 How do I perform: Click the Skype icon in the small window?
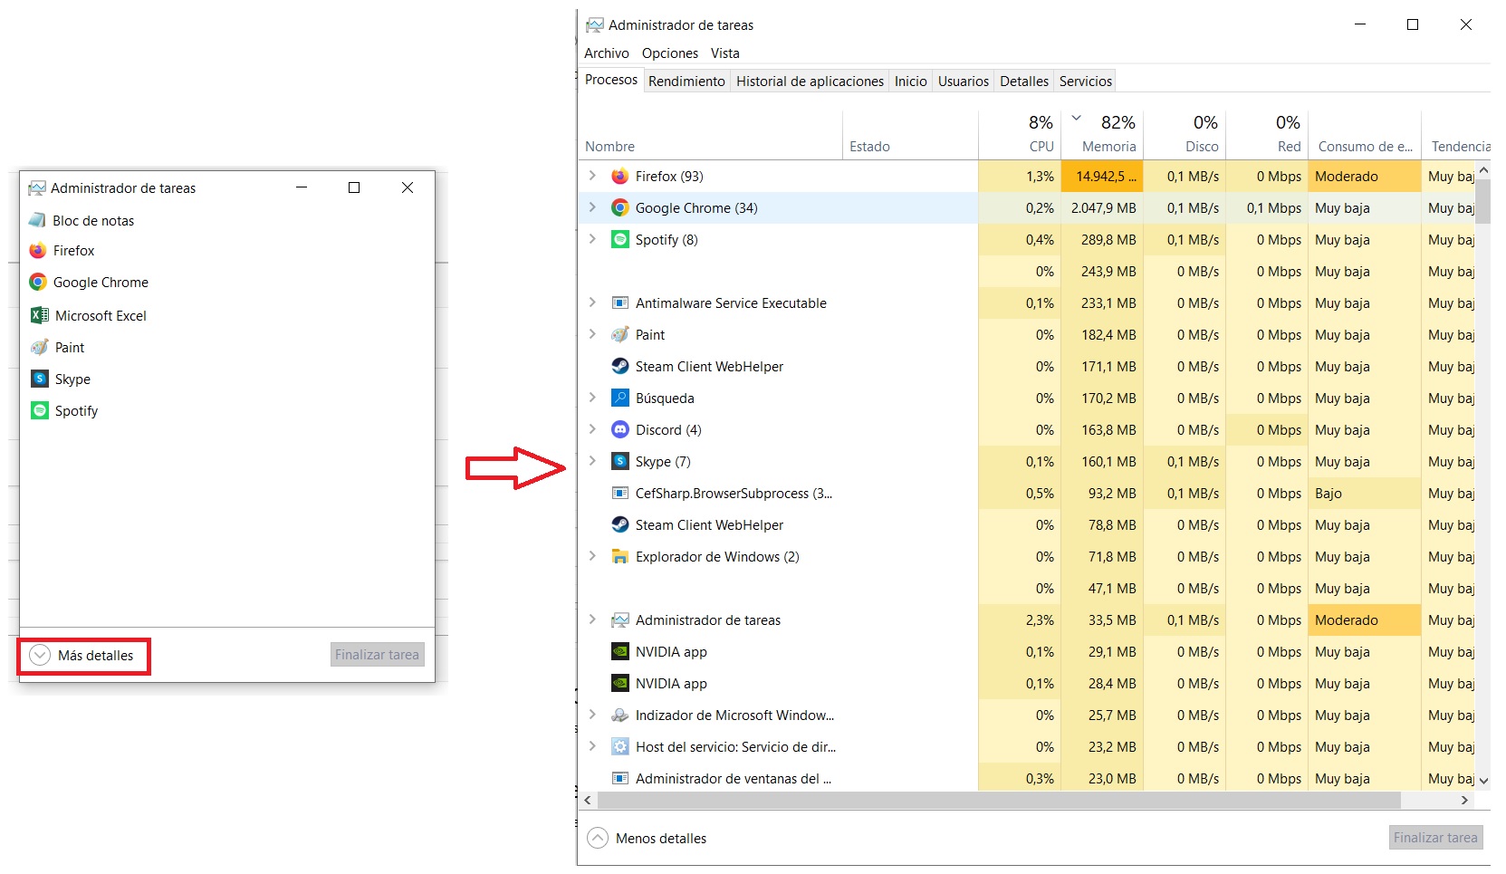pos(39,379)
